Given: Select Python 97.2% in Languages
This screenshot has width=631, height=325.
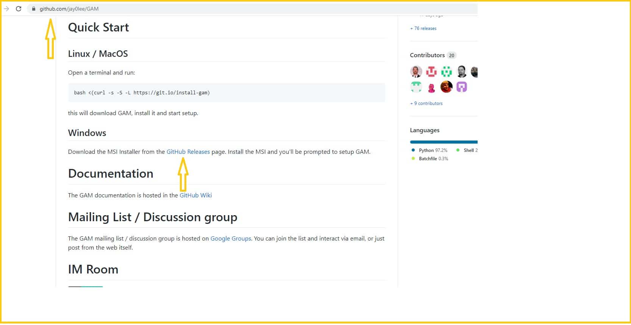Looking at the screenshot, I should click(x=433, y=150).
